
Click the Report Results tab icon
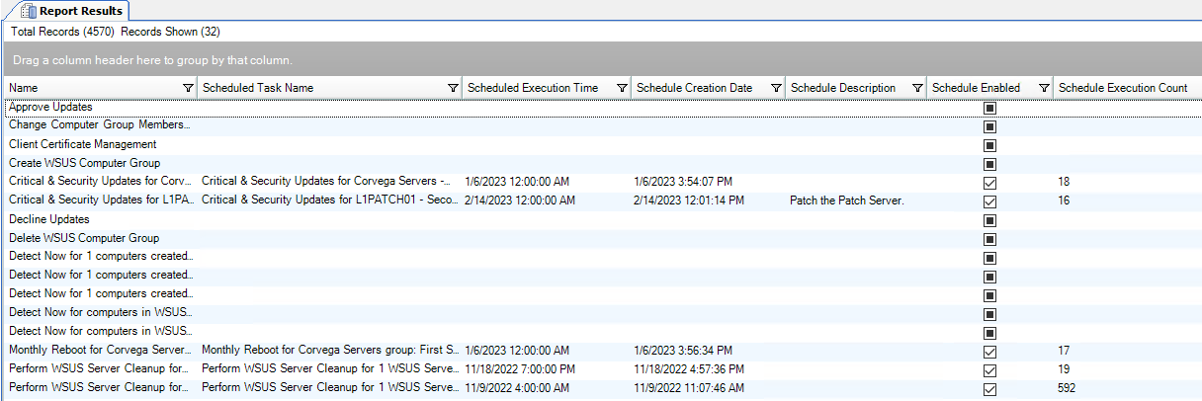29,11
